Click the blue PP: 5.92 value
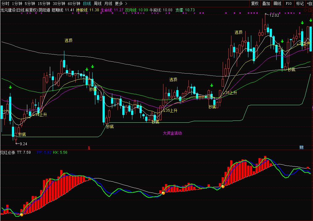The height and width of the screenshot is (221, 313). 44,152
